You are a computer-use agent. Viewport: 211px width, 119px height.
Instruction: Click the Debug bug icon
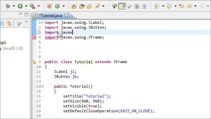[8, 6]
